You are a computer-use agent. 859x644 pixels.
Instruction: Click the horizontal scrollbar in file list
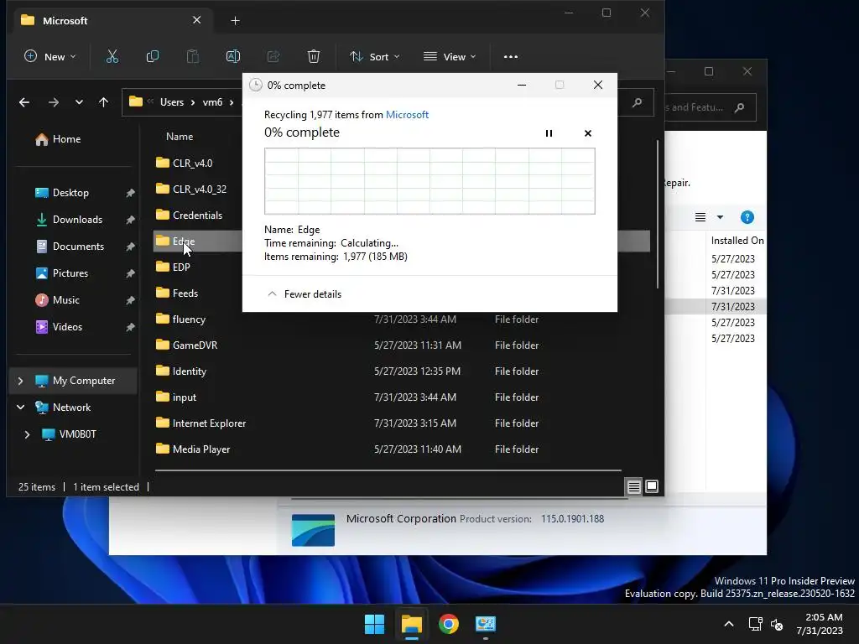pyautogui.click(x=388, y=470)
